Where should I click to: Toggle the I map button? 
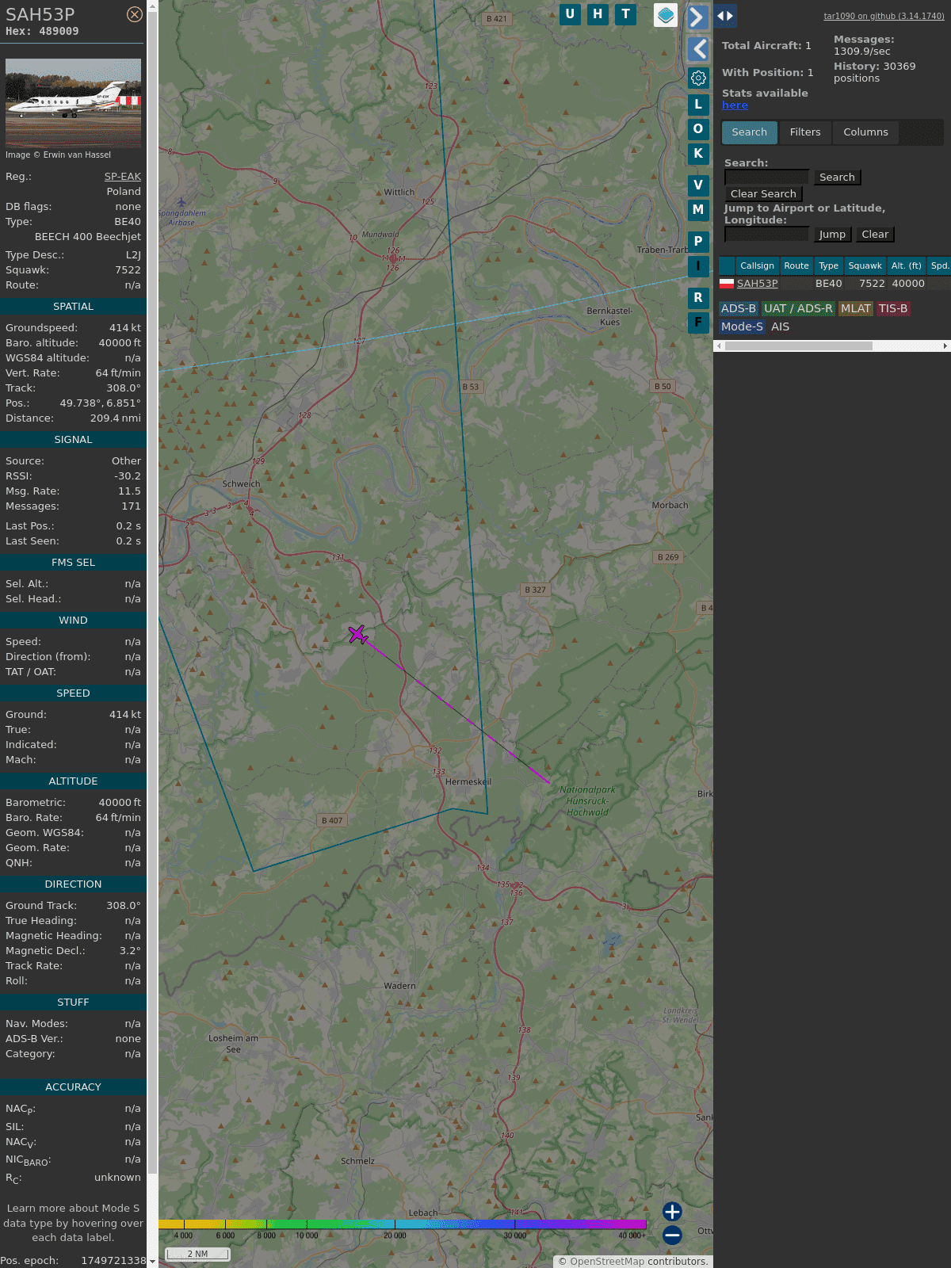[698, 266]
